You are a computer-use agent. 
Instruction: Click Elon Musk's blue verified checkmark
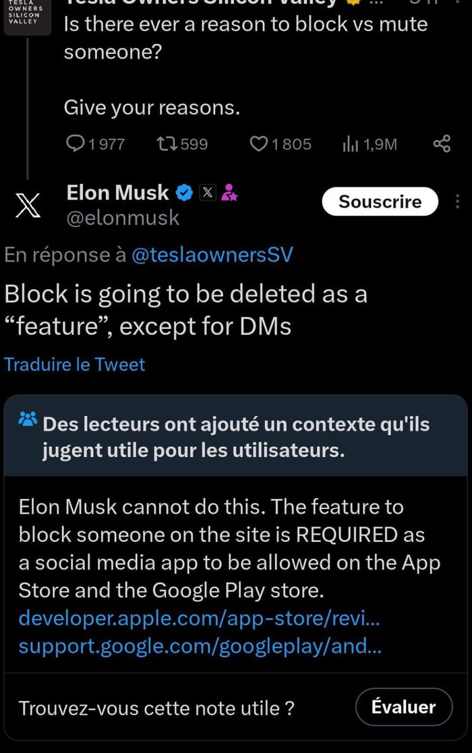183,192
